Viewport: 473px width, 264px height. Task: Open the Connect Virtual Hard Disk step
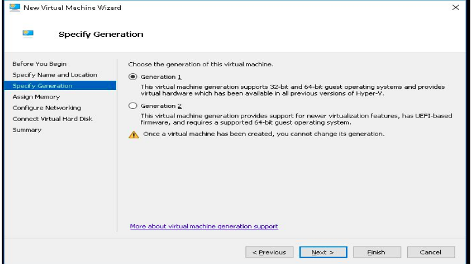[x=53, y=119]
